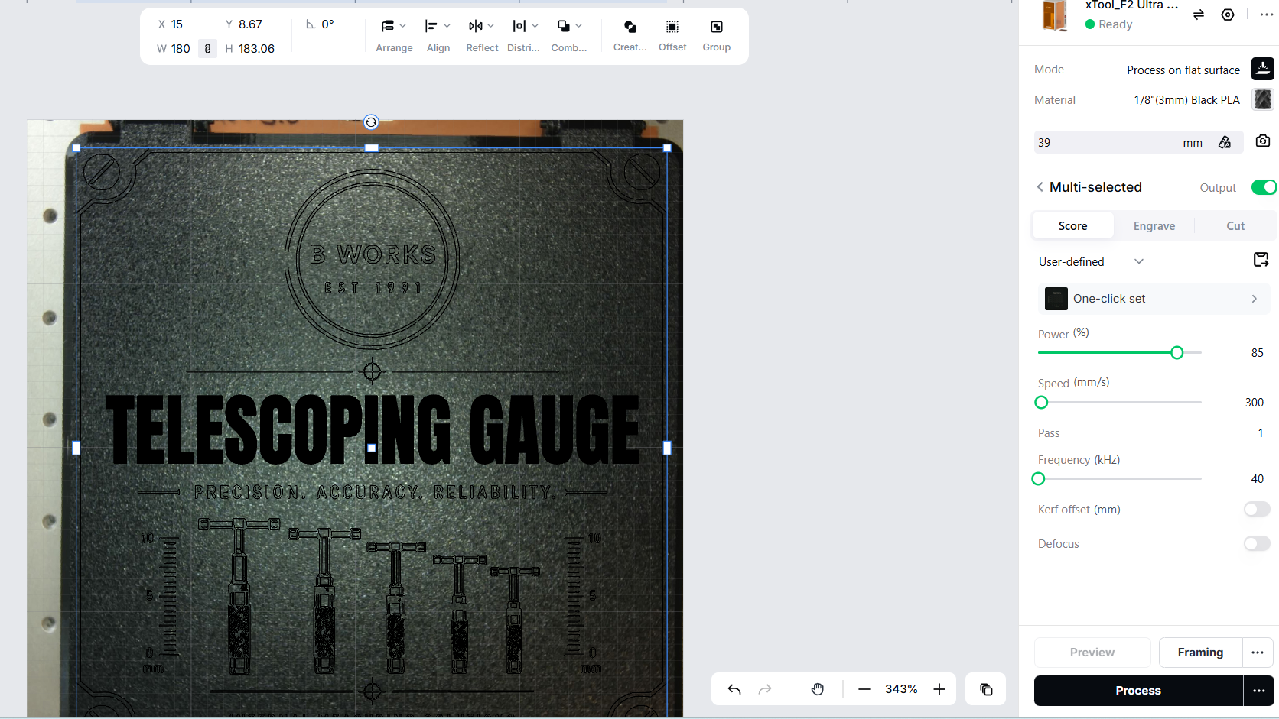
Task: Click the 1/8"(3mm) Black PLA material text
Action: coord(1186,100)
